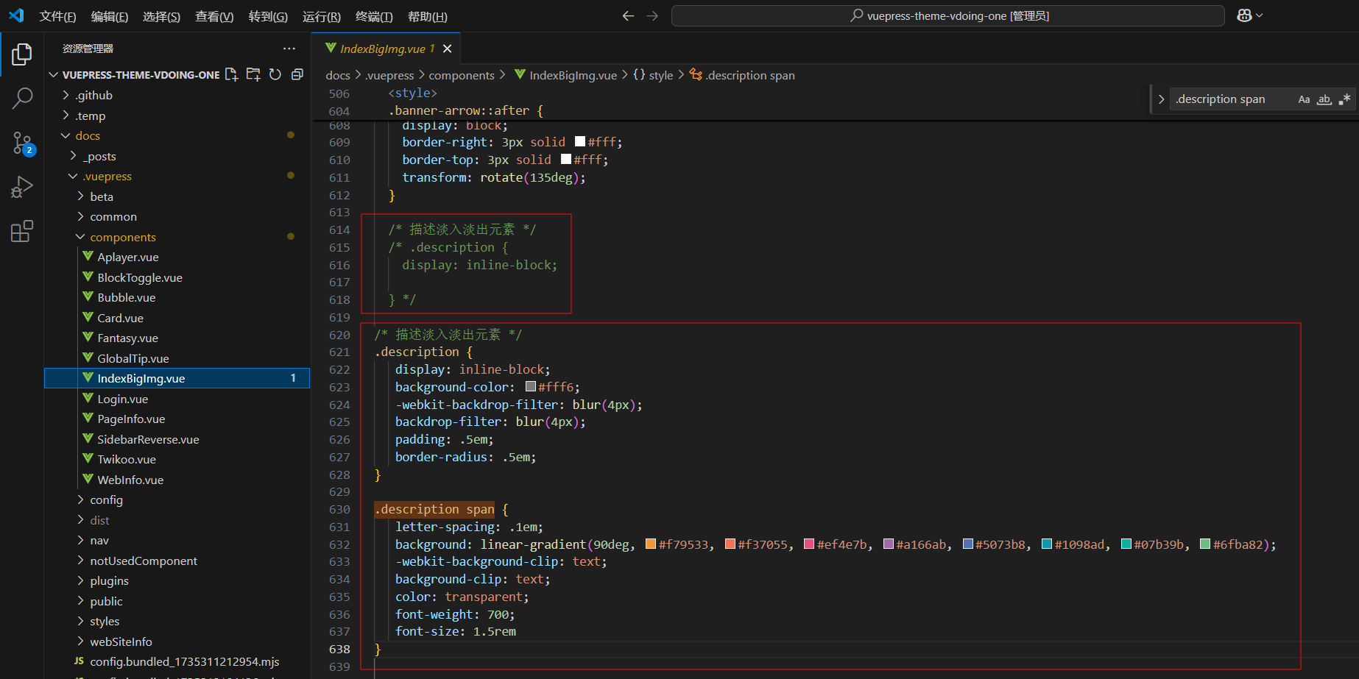Click the New File icon in explorer header
This screenshot has width=1359, height=679.
pyautogui.click(x=231, y=74)
